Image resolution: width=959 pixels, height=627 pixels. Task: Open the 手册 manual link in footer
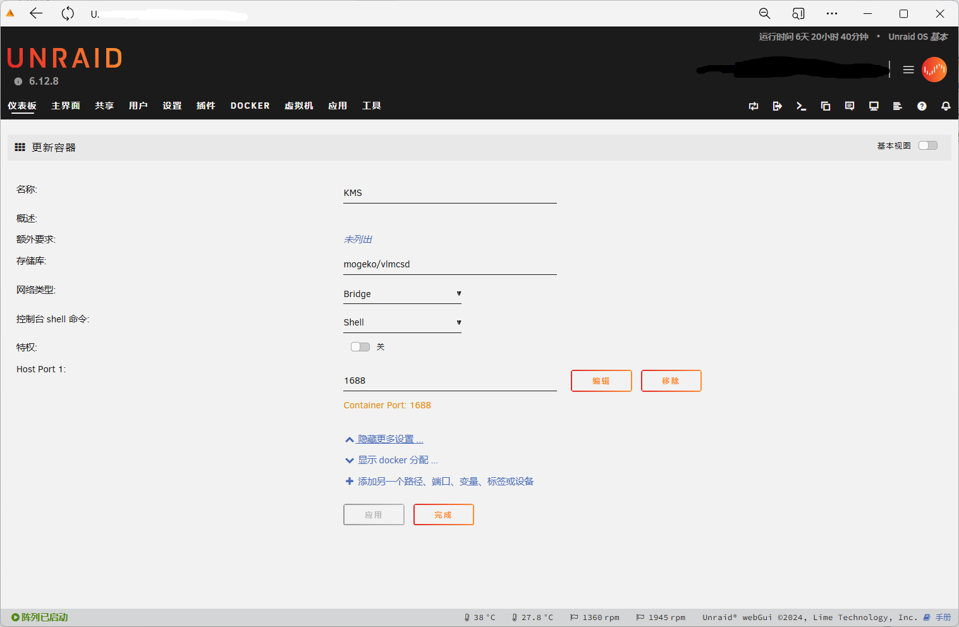click(x=938, y=618)
